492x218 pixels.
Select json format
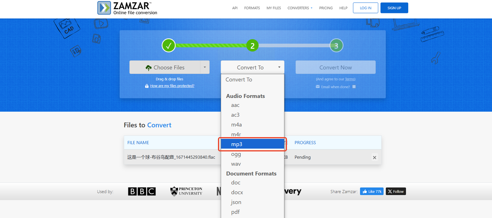coord(252,202)
